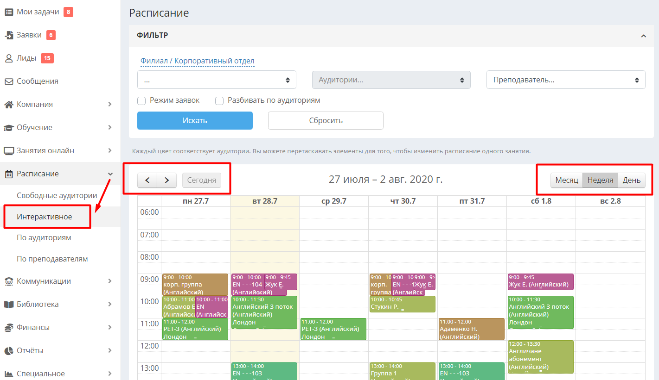Click the Сообщения envelope icon

pos(9,81)
